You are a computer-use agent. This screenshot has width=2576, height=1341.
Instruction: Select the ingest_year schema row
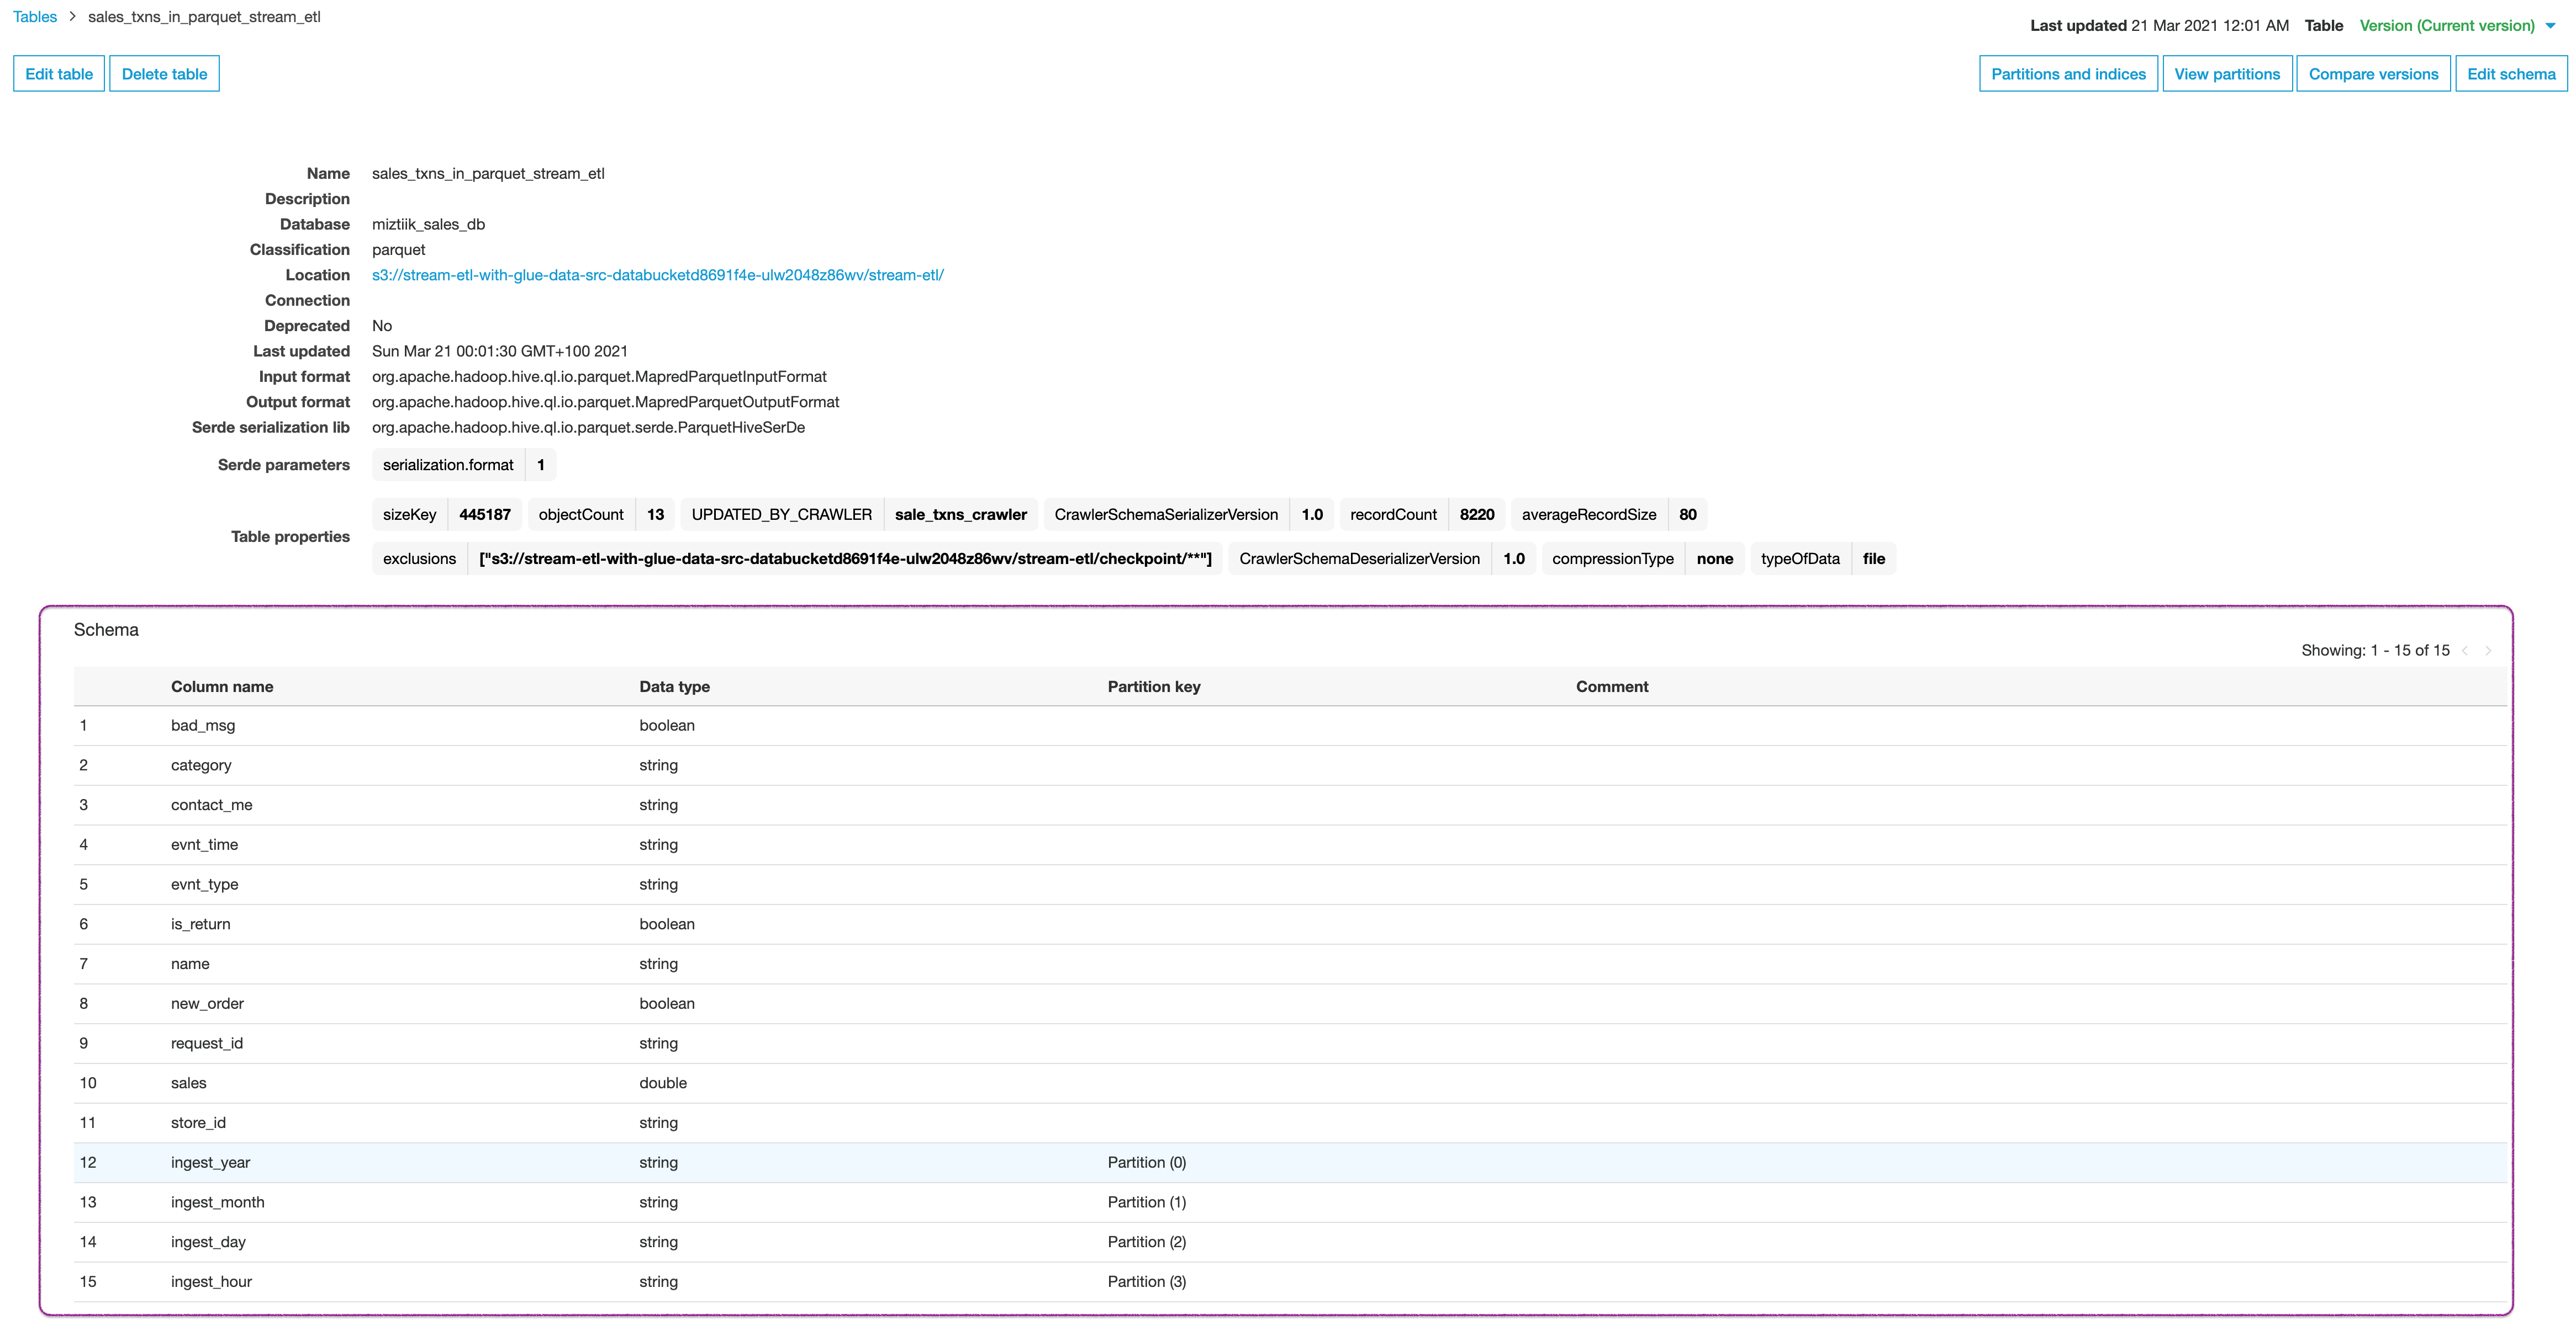click(x=210, y=1162)
